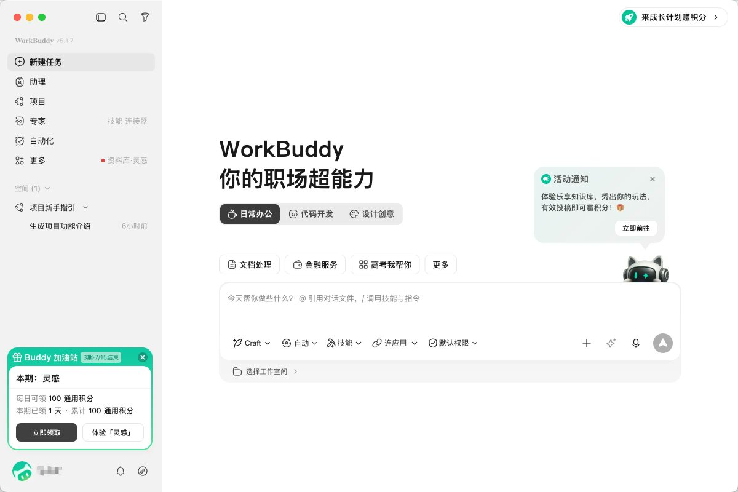Click the plus attachment icon
Image resolution: width=738 pixels, height=492 pixels.
(587, 343)
